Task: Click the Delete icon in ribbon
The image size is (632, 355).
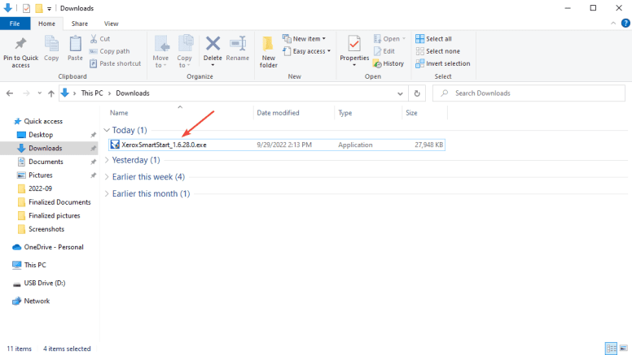Action: pos(213,48)
